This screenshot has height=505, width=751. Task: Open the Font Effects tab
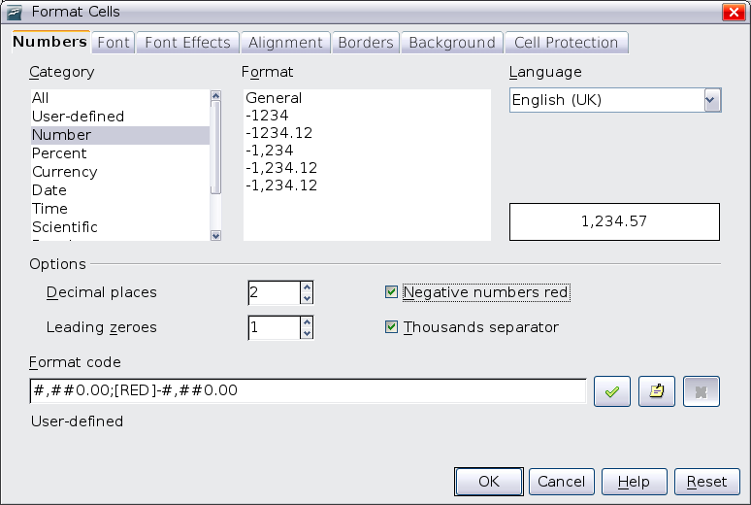coord(188,43)
